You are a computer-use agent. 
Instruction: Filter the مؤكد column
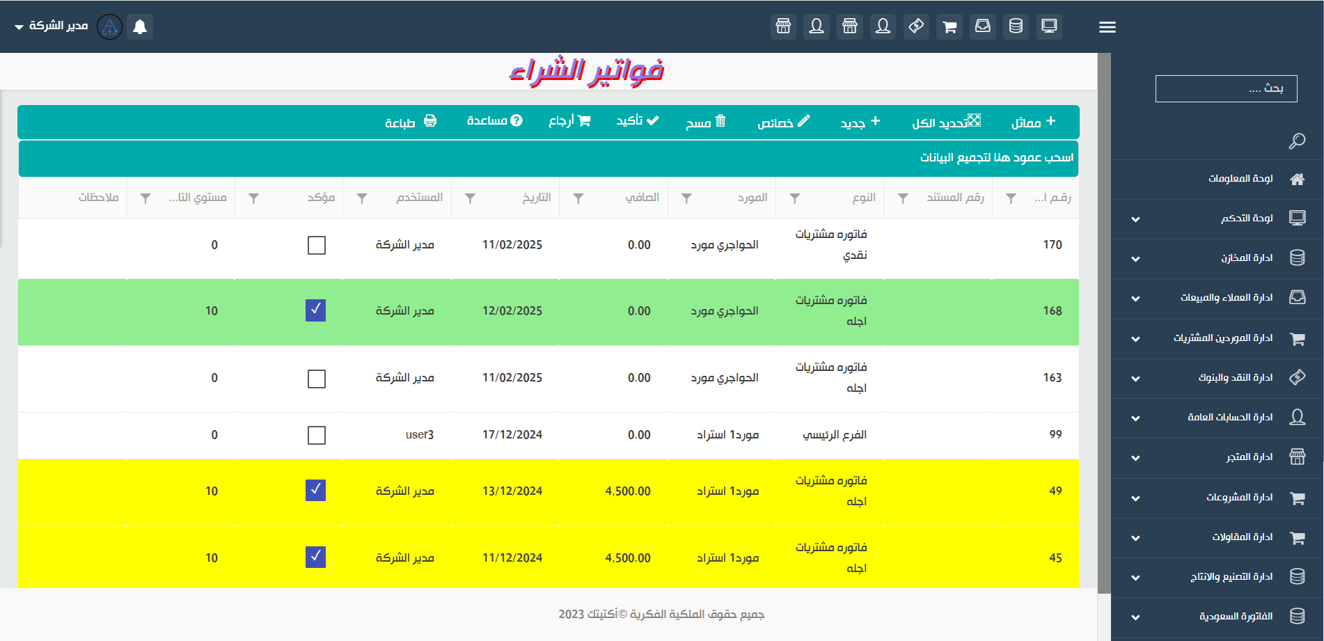[x=253, y=198]
